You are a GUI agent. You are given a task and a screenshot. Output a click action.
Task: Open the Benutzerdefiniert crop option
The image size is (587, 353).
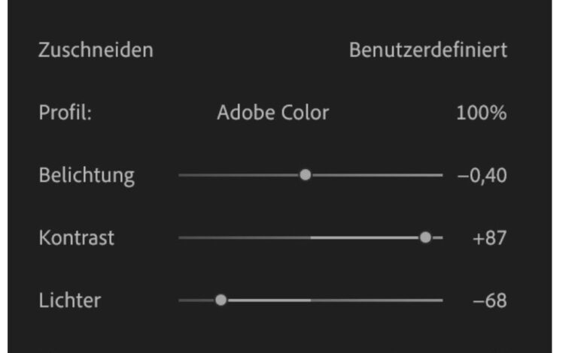click(427, 51)
